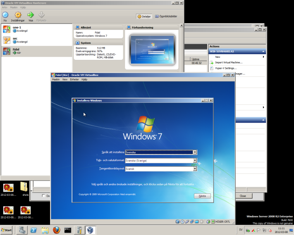Toggle the Detaljer view button
This screenshot has width=294, height=235.
pyautogui.click(x=145, y=16)
